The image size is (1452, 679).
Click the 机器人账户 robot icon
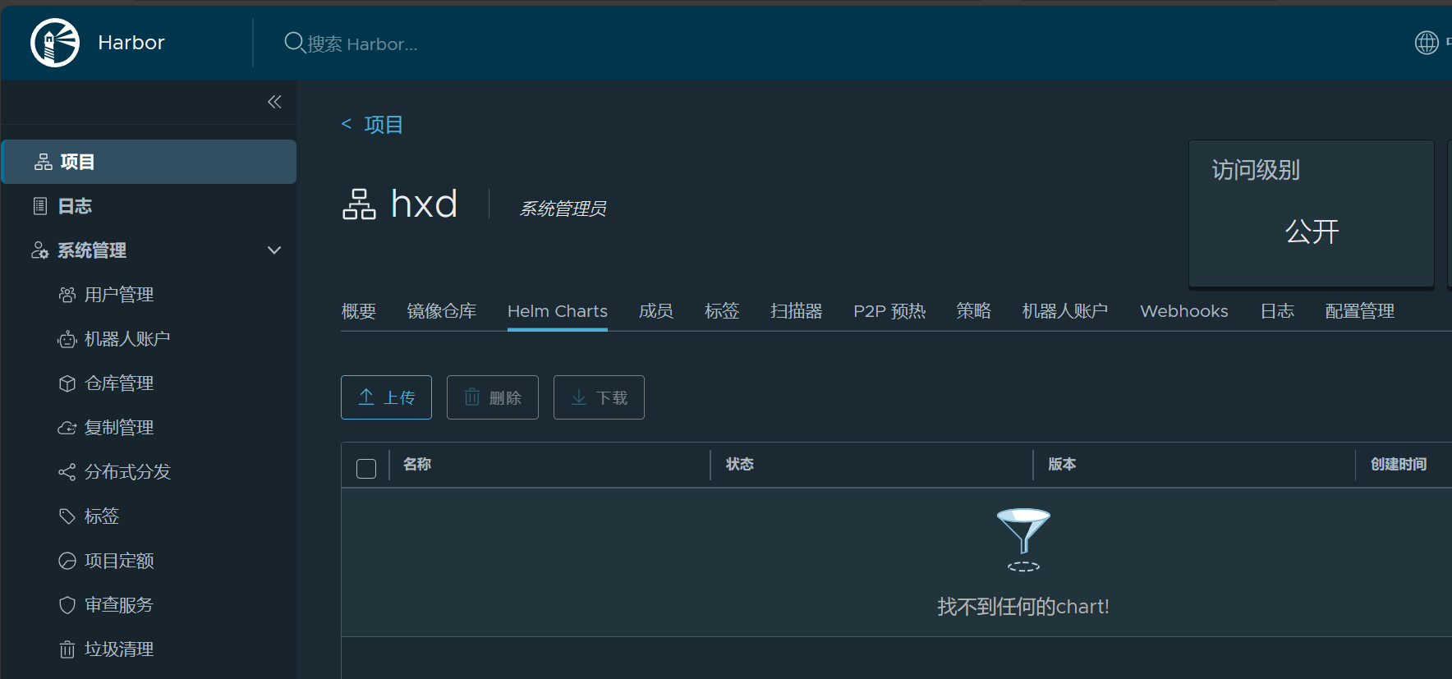(67, 339)
